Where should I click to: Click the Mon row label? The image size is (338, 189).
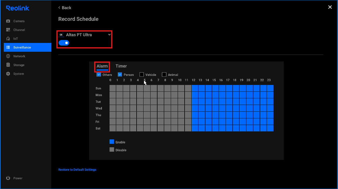point(99,95)
